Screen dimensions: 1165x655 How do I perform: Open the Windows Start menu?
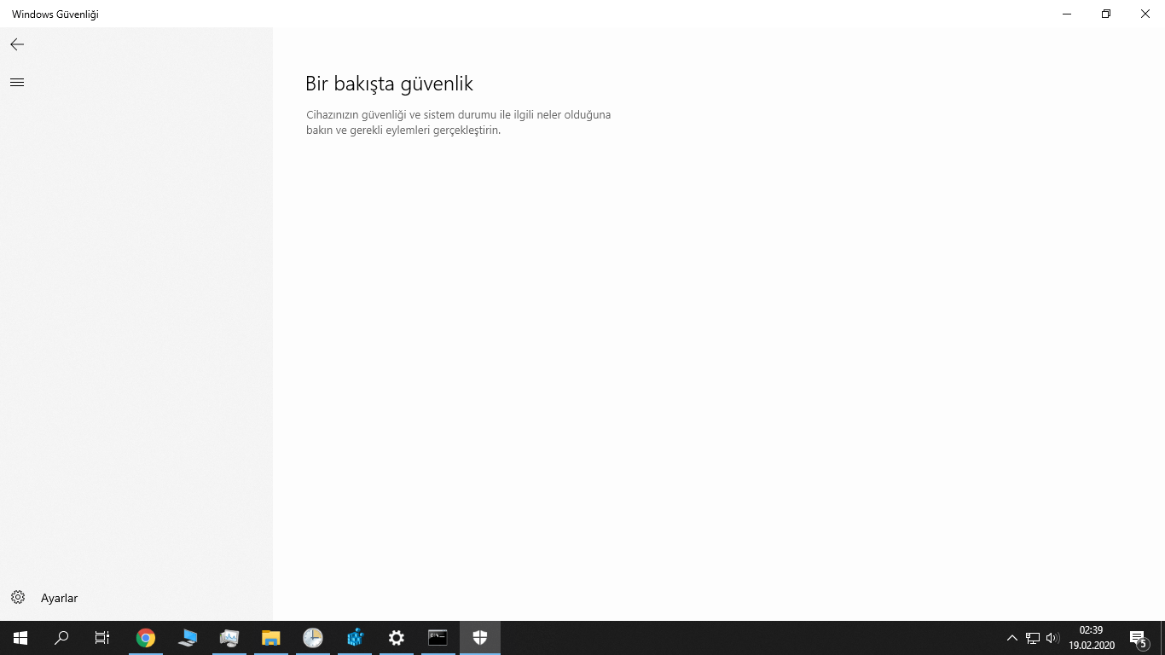pos(20,637)
